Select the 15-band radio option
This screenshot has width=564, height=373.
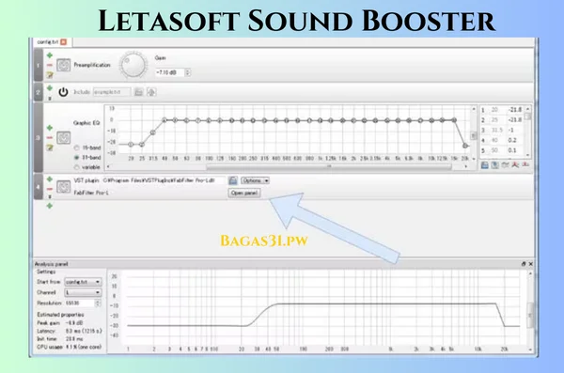coord(77,148)
